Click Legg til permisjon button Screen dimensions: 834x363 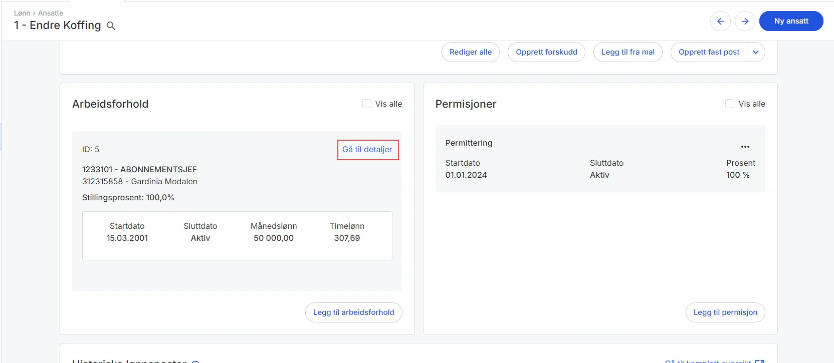(725, 312)
